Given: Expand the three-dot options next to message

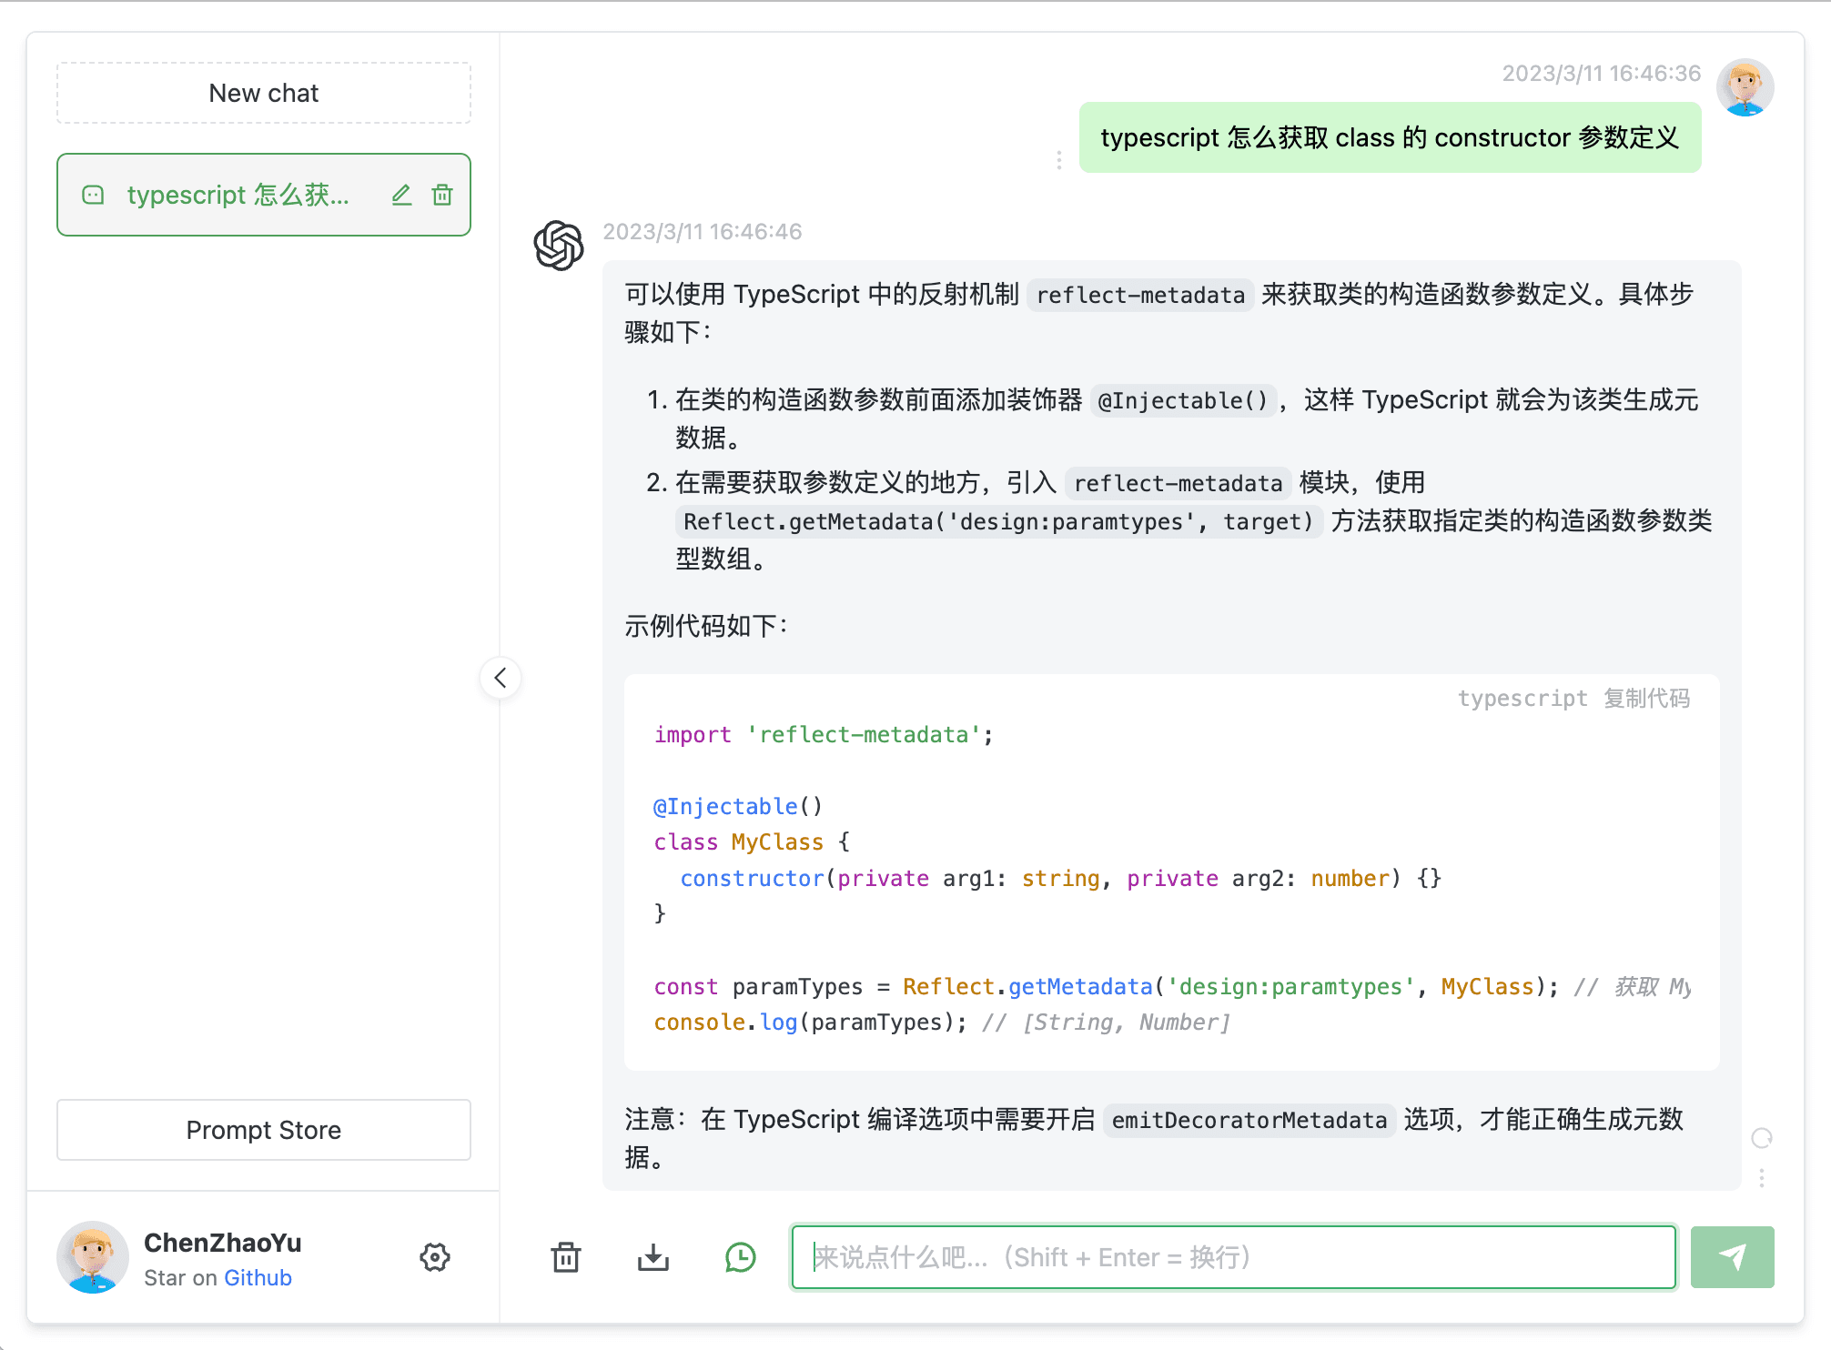Looking at the screenshot, I should [1059, 159].
